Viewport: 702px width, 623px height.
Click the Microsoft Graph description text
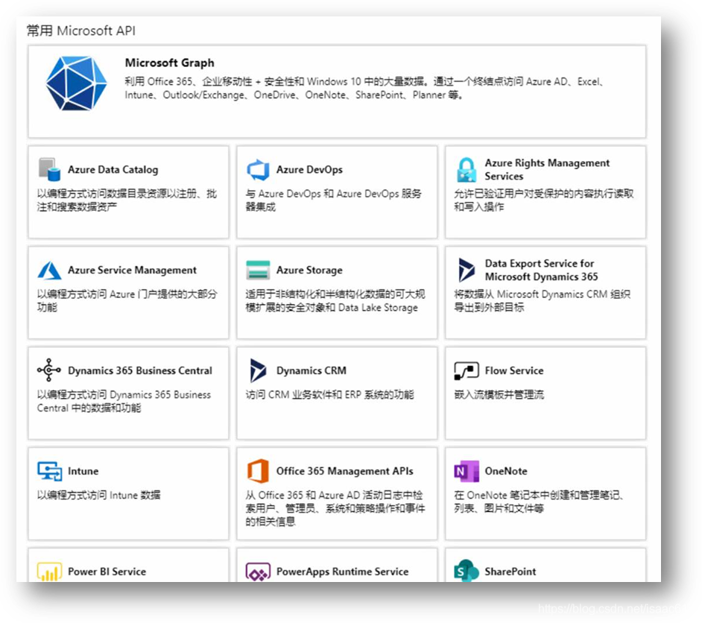(x=365, y=88)
